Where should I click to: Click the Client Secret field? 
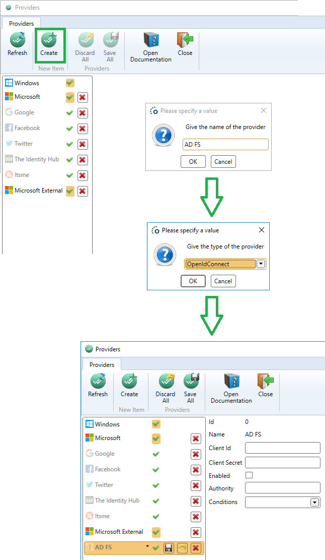[x=283, y=462]
